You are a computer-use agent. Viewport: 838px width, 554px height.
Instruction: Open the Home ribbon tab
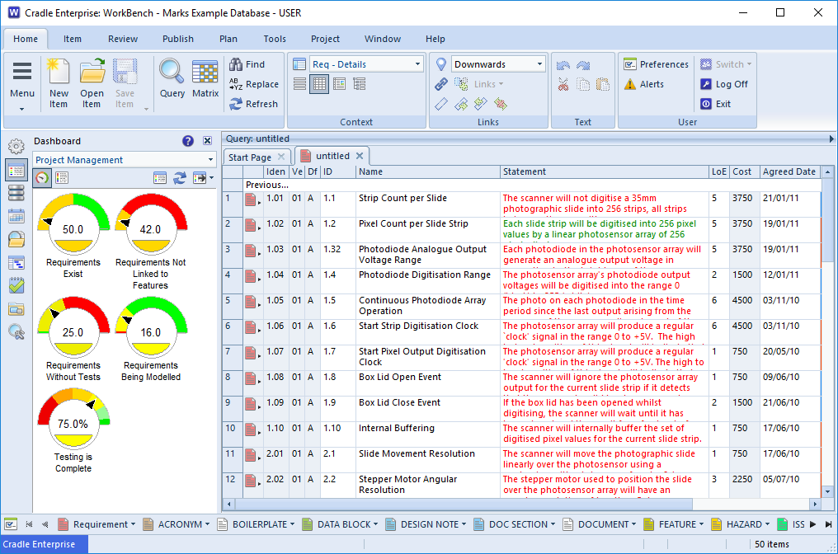25,39
